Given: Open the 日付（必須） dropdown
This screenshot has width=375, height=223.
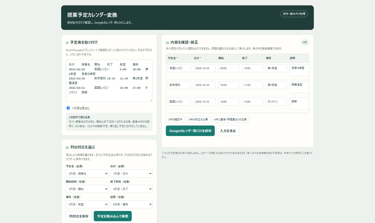Looking at the screenshot, I should (x=131, y=174).
